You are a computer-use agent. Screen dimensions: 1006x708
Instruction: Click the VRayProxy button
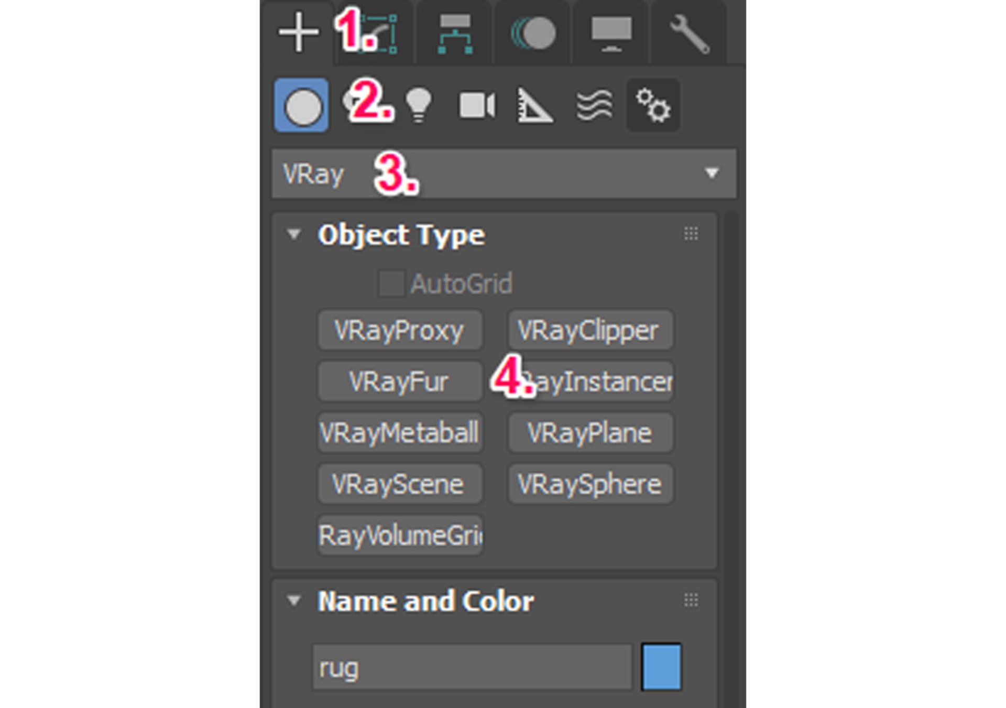tap(400, 330)
